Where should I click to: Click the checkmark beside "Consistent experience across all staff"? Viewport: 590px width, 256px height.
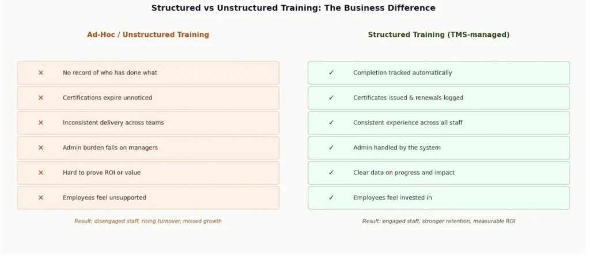(x=331, y=123)
